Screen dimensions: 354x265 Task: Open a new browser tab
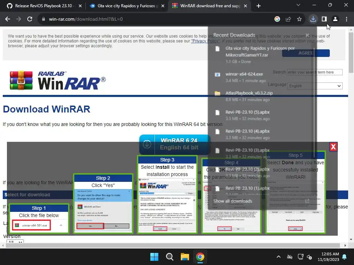[259, 6]
